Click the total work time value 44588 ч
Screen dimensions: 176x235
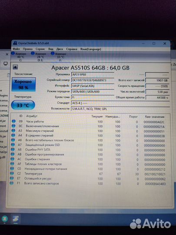[x=157, y=97]
